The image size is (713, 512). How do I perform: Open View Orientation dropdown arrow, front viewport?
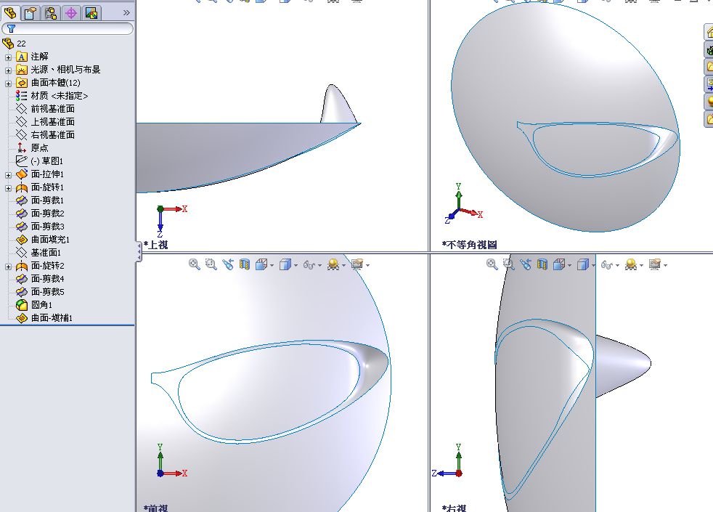coord(272,266)
